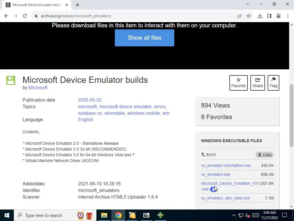Click the site lock icon
294x221 pixels.
click(x=36, y=16)
